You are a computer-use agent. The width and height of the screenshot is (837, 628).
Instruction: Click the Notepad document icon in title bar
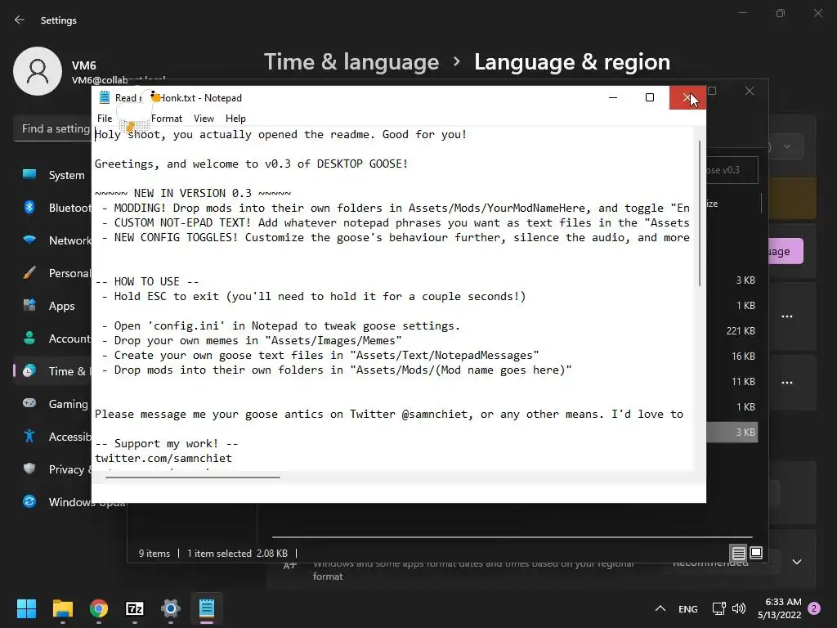[x=105, y=98]
